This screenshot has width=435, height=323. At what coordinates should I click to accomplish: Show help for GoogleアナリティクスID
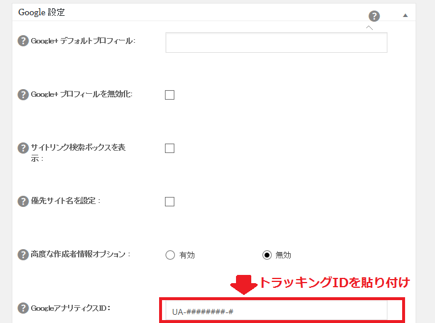pyautogui.click(x=23, y=308)
